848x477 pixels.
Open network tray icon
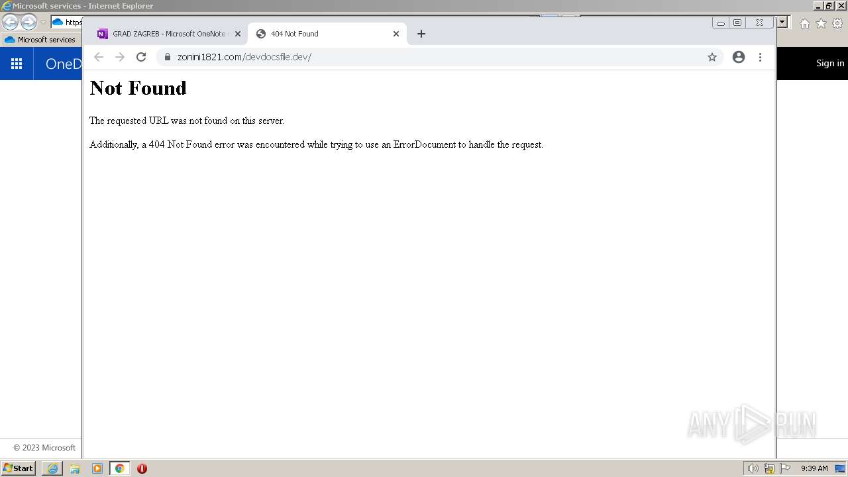(x=769, y=468)
